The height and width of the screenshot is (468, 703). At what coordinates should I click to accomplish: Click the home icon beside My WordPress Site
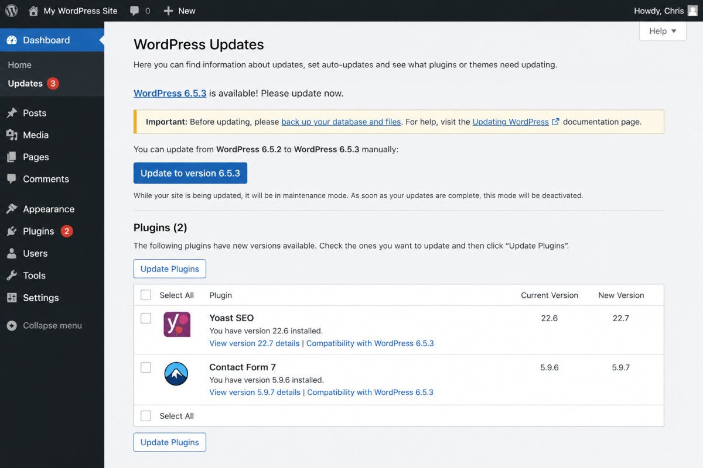(x=33, y=11)
